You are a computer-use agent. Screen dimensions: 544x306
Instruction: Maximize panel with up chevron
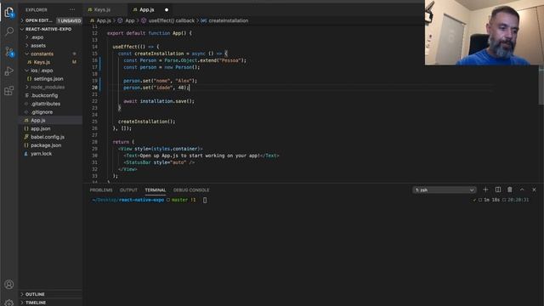(522, 190)
